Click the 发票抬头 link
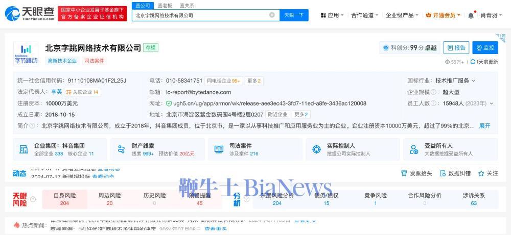 (416, 173)
